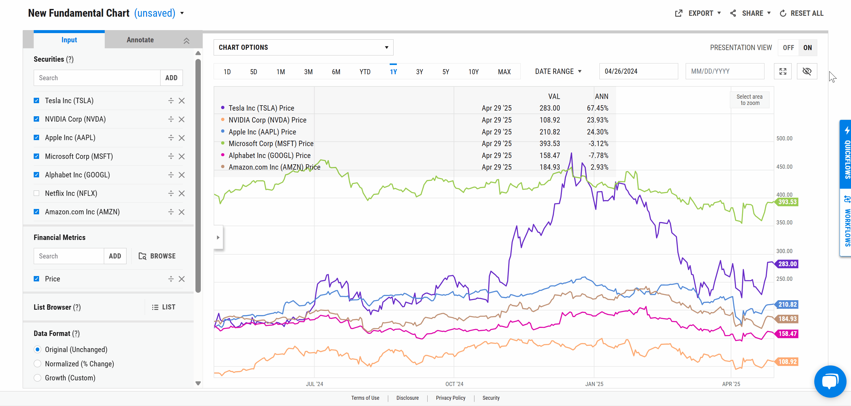Click reorder handle for Amazon.com Inc (AMZN)
Viewport: 851px width, 406px height.
point(171,212)
